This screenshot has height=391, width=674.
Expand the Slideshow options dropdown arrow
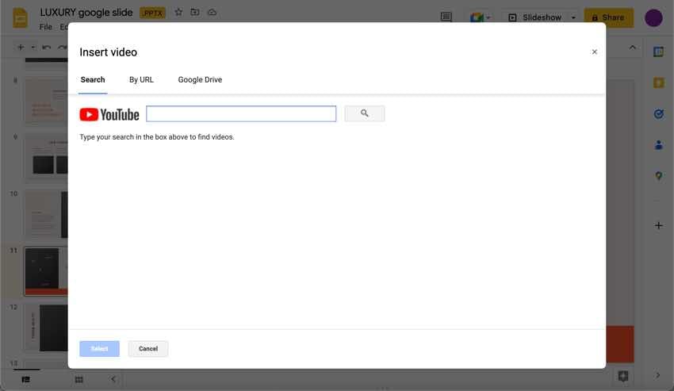tap(573, 17)
